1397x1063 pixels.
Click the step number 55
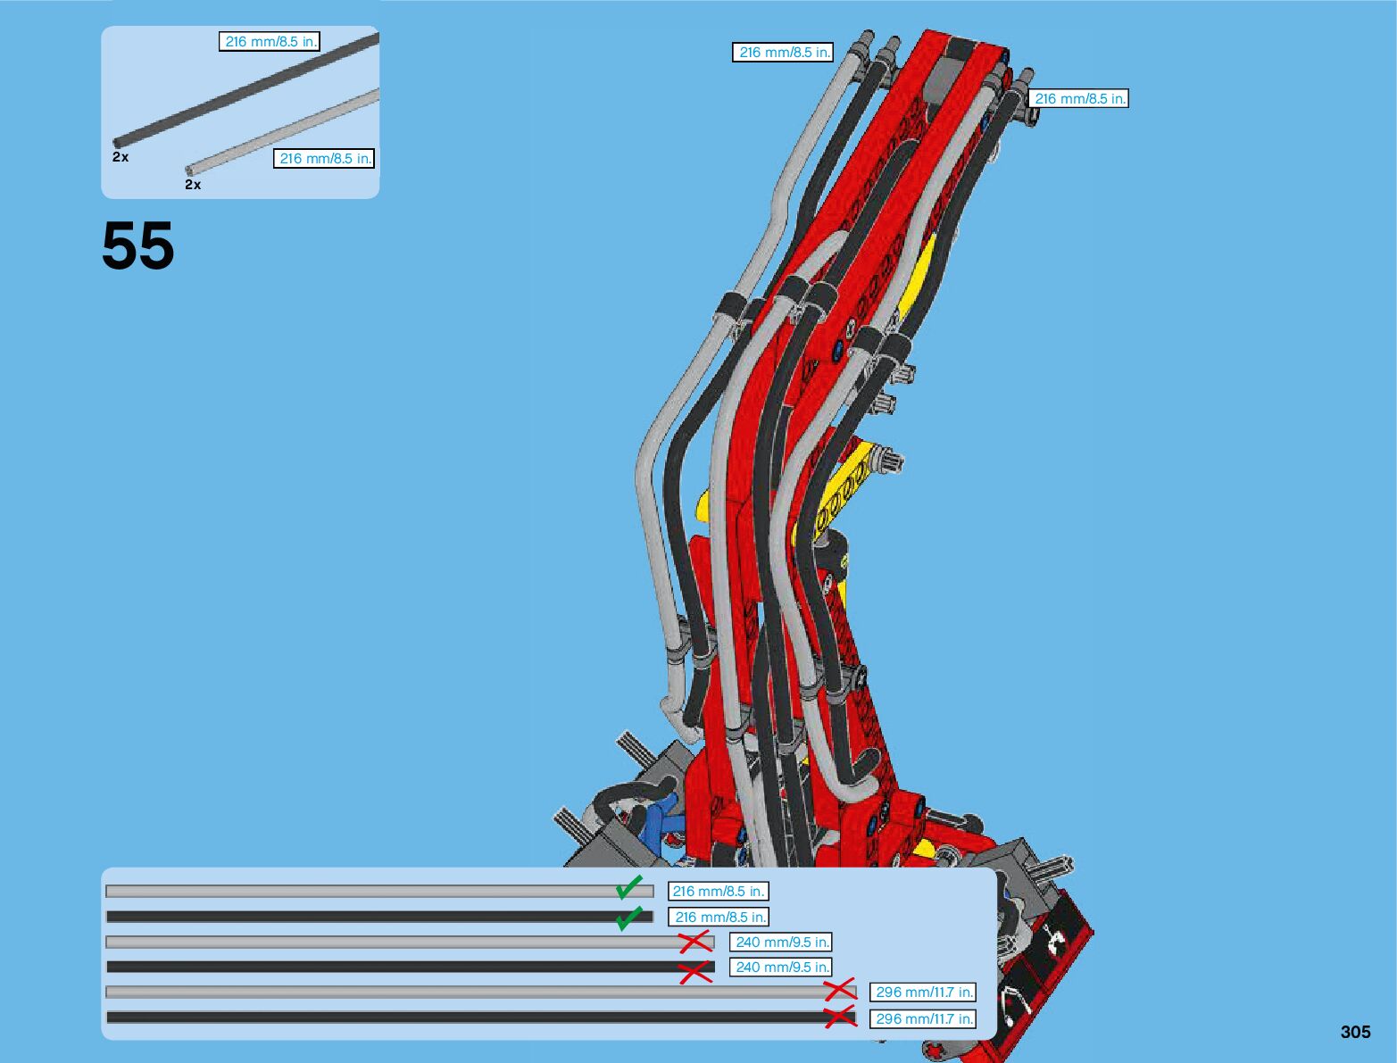coord(138,246)
